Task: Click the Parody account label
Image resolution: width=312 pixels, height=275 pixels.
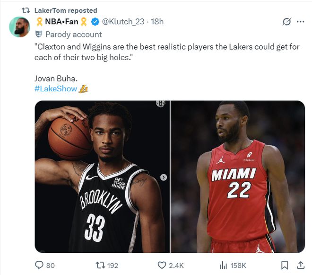Action: 73,34
